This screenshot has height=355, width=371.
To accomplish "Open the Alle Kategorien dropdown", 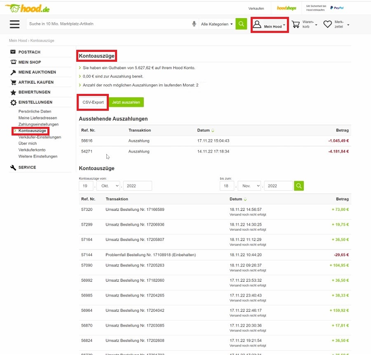I will click(217, 24).
